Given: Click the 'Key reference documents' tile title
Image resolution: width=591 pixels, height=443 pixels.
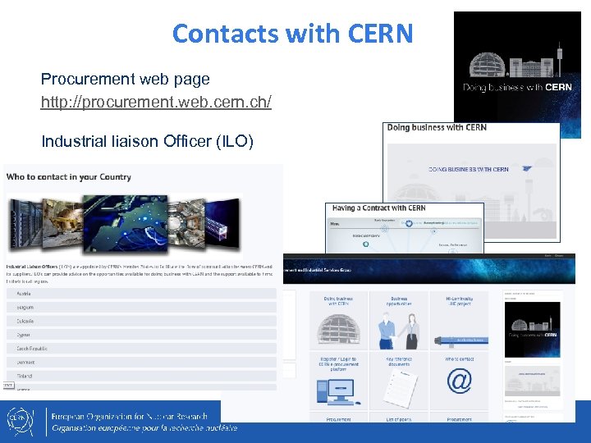Looking at the screenshot, I should (x=399, y=362).
